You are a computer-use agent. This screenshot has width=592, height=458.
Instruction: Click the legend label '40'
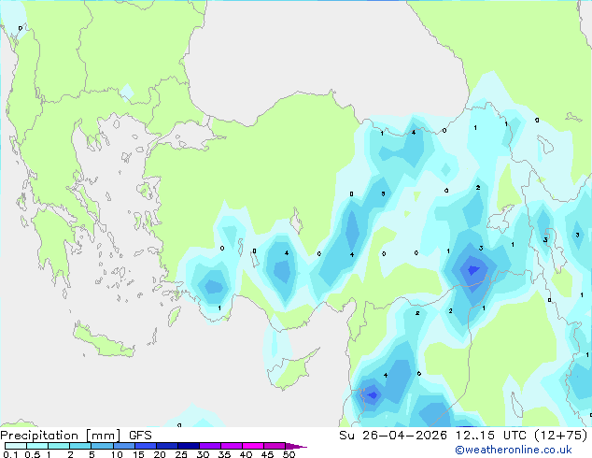[x=246, y=454]
